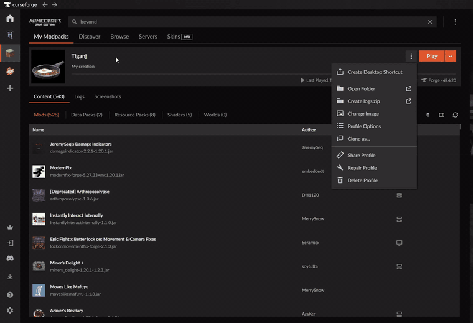Open the chicken game icon in sidebar

coord(10,71)
